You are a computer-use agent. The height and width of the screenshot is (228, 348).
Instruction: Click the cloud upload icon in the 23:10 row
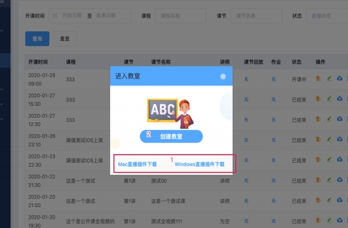tap(340, 139)
